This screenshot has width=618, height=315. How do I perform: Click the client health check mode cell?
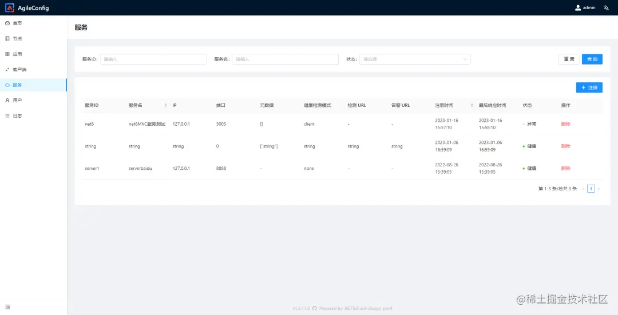[x=310, y=123]
